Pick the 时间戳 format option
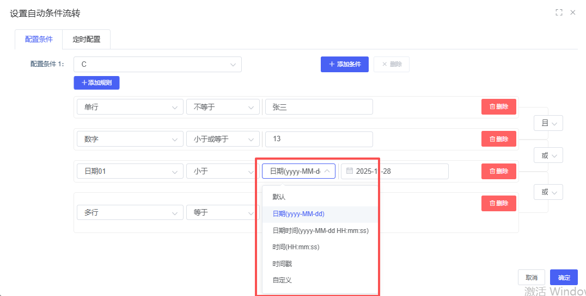This screenshot has width=586, height=296. point(282,264)
